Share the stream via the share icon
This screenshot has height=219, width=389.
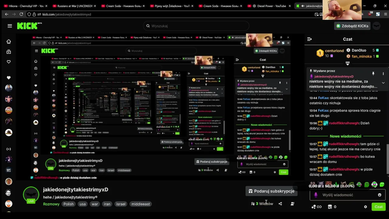280,204
